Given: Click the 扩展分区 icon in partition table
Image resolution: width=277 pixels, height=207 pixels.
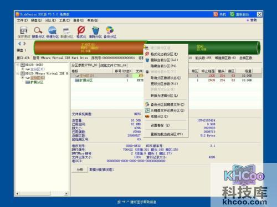Looking at the screenshot, I should point(77,80).
